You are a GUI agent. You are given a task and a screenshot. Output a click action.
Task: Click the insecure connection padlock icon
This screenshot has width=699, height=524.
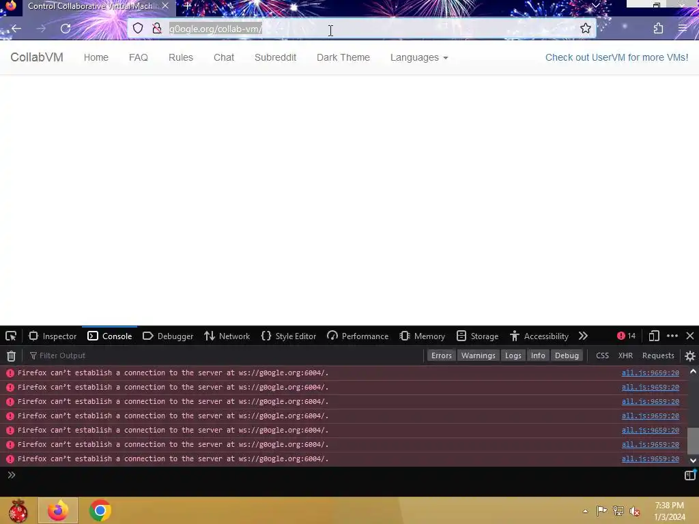point(157,29)
